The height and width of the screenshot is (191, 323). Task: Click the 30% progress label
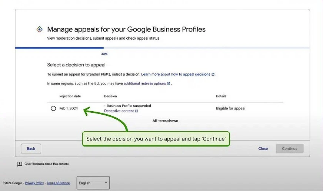click(x=104, y=54)
